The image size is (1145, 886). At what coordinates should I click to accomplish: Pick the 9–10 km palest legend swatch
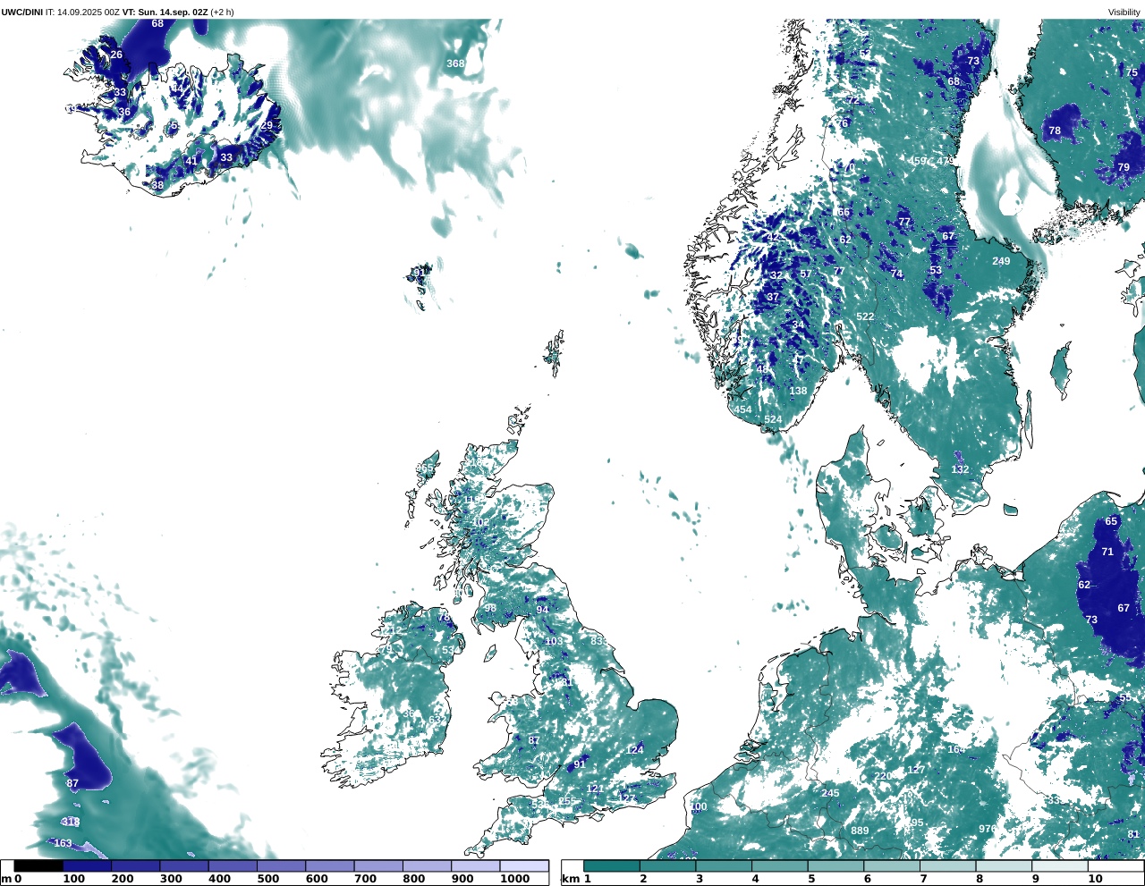[1059, 866]
